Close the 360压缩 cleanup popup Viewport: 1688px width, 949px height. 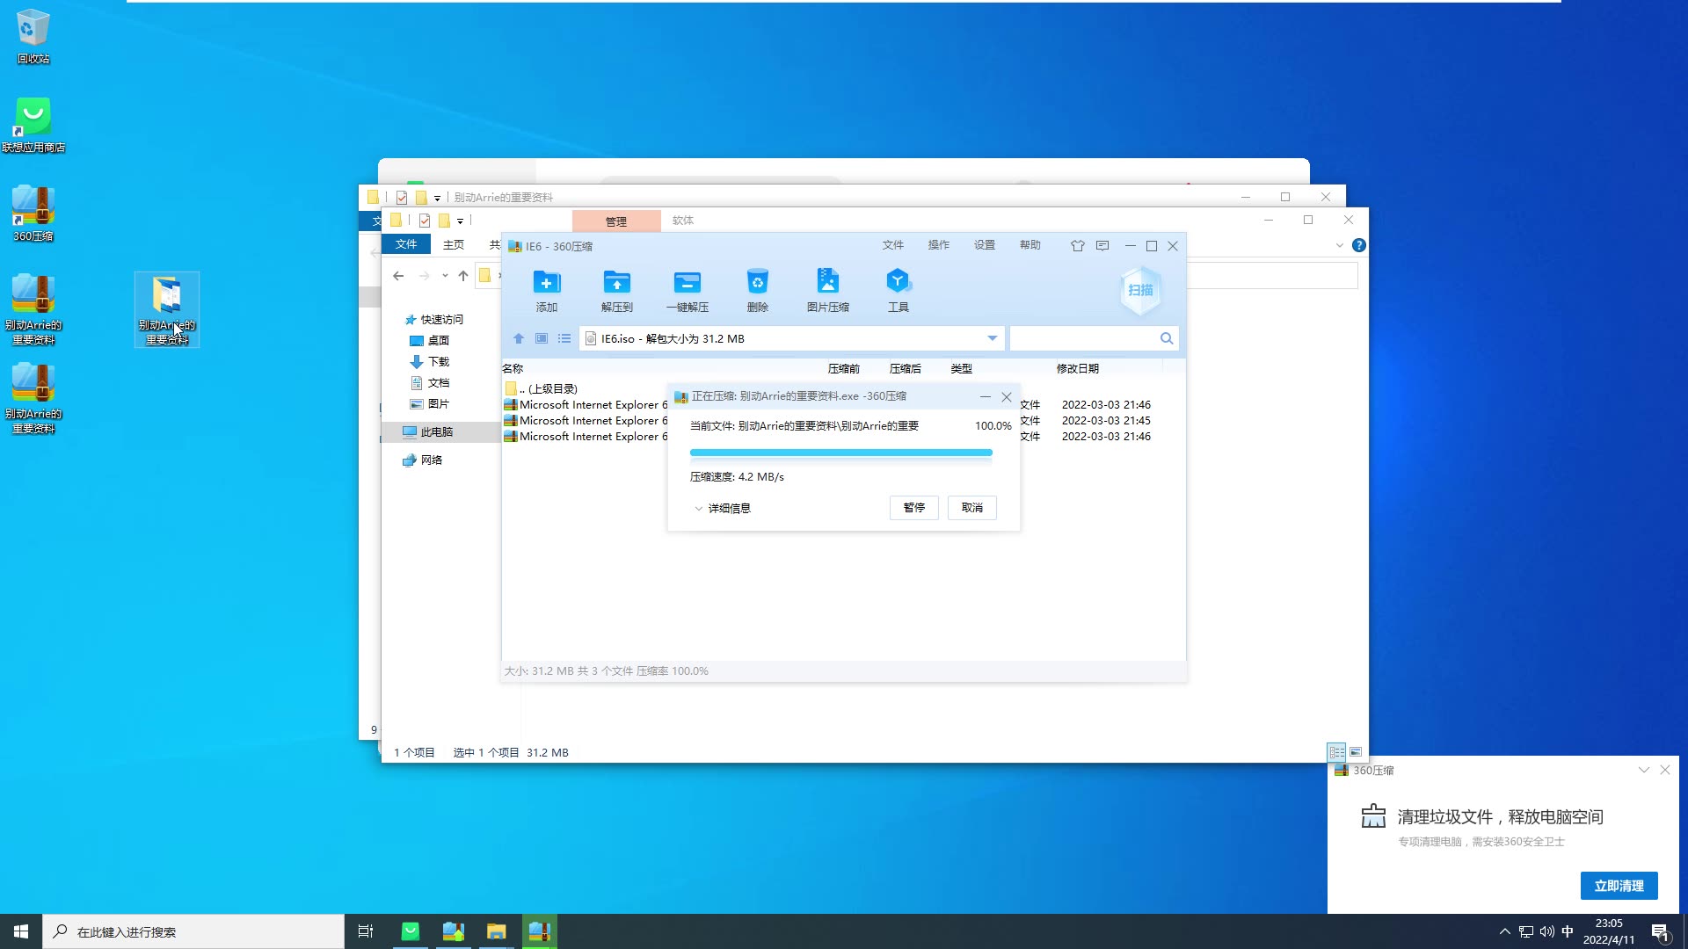coord(1665,770)
